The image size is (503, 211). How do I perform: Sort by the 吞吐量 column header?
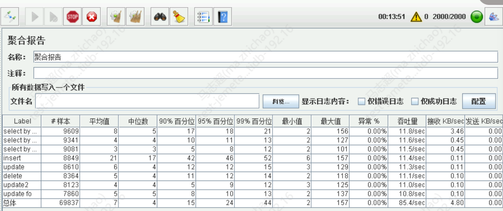pyautogui.click(x=407, y=121)
